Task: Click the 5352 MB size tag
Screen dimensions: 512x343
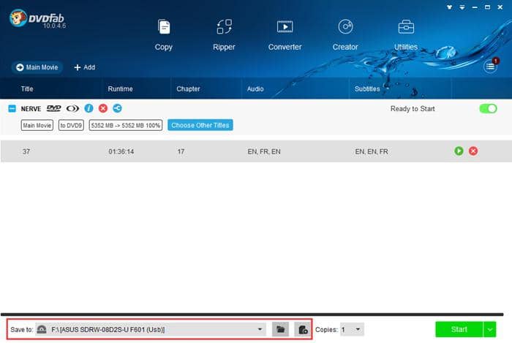Action: coord(126,125)
